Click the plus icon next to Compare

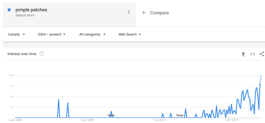coord(143,13)
